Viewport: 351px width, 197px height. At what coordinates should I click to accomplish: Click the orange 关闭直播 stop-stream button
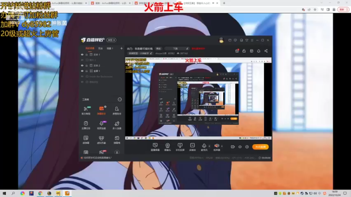click(x=260, y=147)
